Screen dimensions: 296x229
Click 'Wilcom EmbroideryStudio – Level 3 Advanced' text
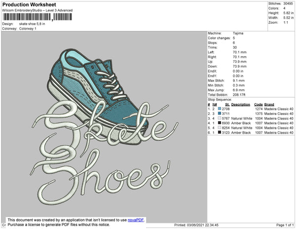click(x=37, y=10)
